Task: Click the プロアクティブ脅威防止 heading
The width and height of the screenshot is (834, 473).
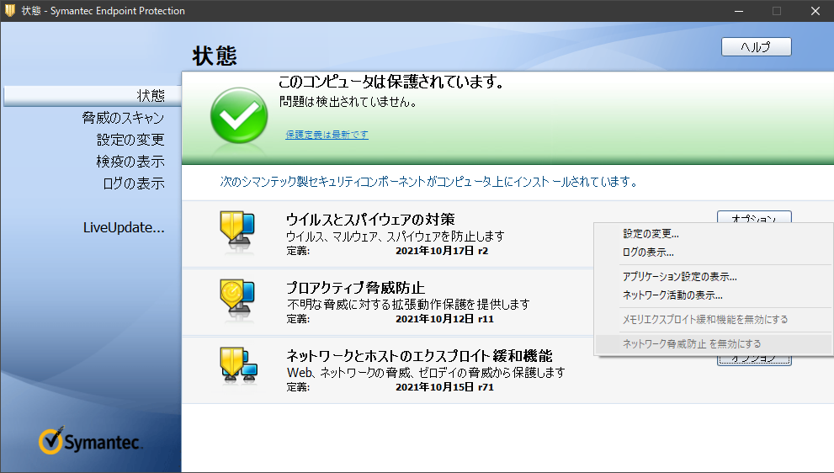Action: pos(355,287)
